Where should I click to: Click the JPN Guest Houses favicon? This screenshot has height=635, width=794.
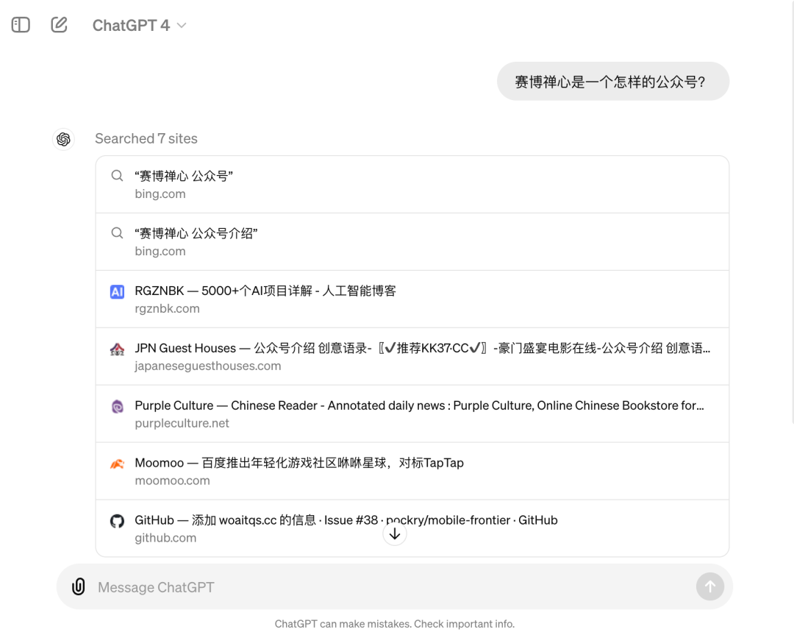118,349
